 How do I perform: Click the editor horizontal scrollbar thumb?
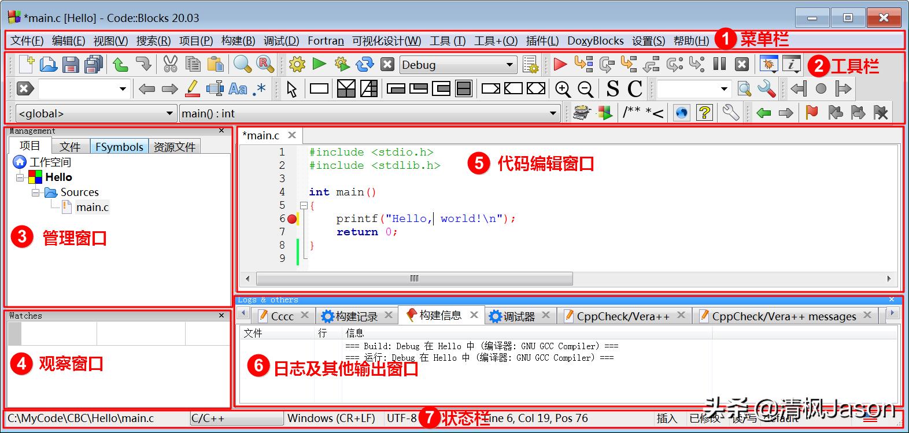coord(415,279)
